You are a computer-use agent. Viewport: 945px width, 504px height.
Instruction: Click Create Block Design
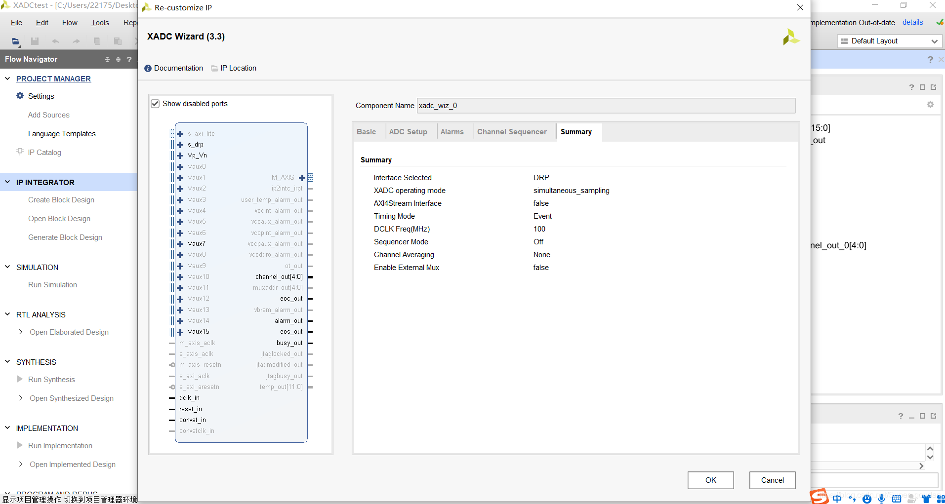click(61, 200)
